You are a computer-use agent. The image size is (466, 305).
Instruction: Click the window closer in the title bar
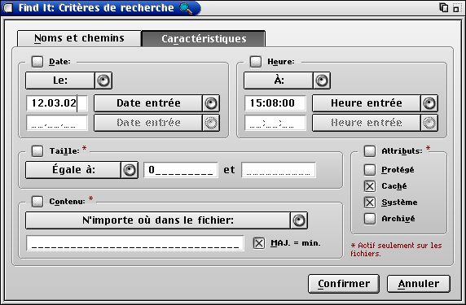pos(8,8)
